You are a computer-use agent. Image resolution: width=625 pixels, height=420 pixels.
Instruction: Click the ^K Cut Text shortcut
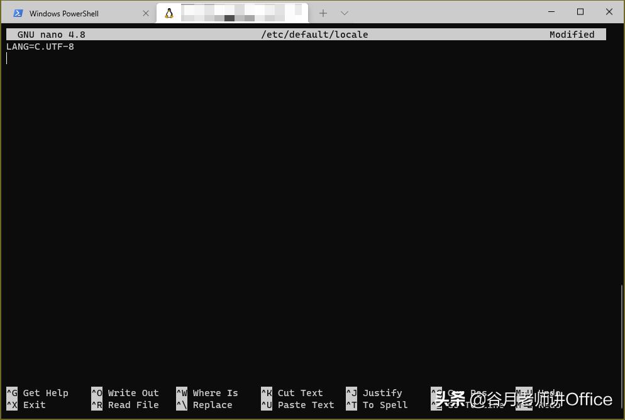pos(292,393)
